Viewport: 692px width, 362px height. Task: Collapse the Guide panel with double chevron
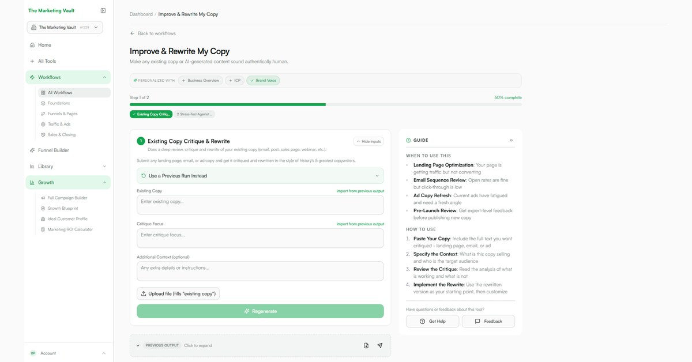(511, 140)
